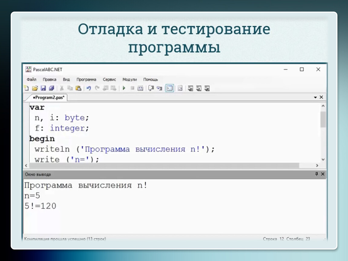
Task: Open the Программа menu
Action: pyautogui.click(x=86, y=79)
